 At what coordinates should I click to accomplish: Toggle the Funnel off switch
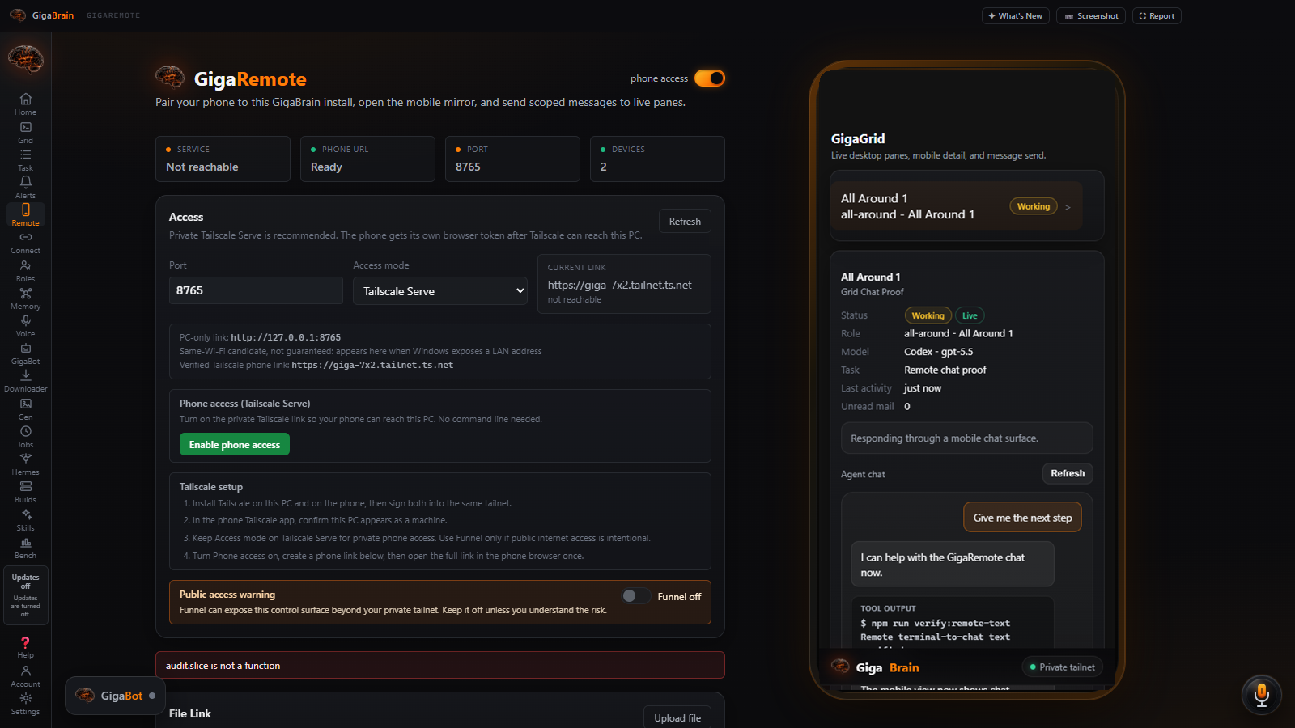[635, 596]
